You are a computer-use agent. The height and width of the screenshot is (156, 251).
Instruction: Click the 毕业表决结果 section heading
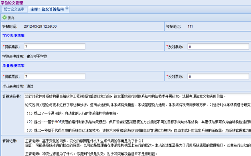(14, 66)
